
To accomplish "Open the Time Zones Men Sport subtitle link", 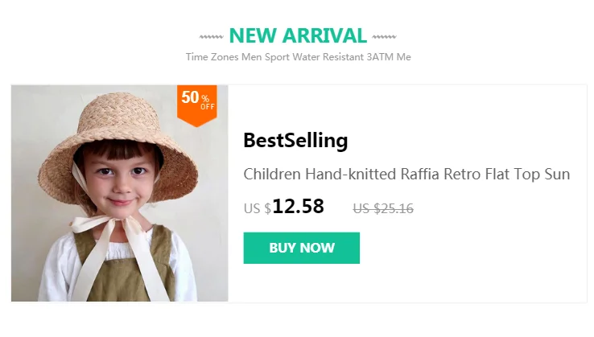I will 298,57.
